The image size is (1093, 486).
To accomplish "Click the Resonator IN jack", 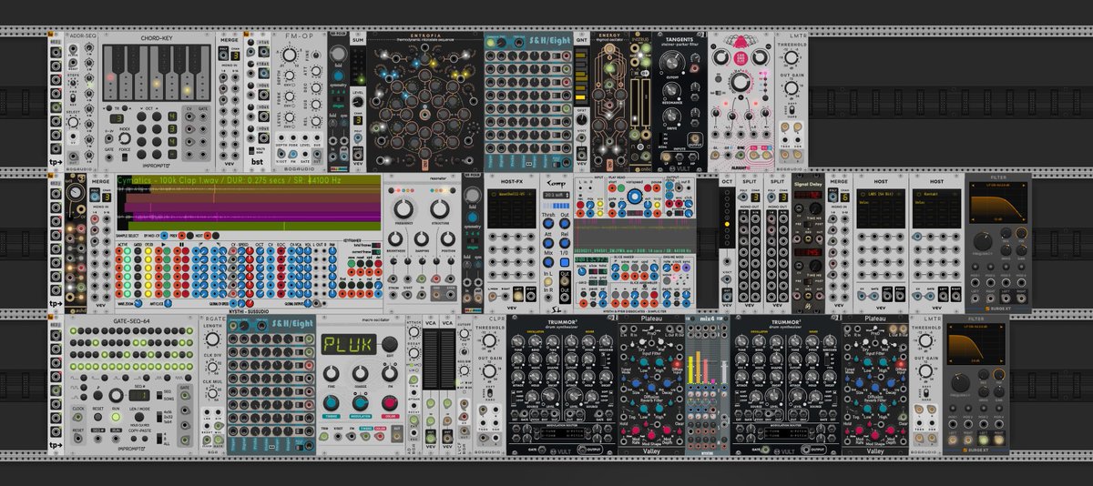I will click(x=422, y=295).
